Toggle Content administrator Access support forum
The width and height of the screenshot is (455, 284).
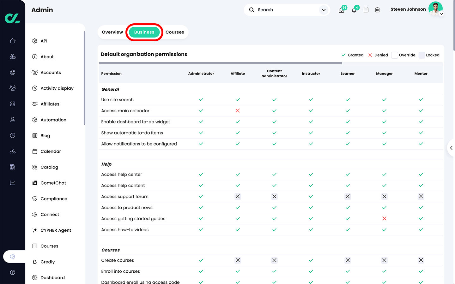(274, 196)
